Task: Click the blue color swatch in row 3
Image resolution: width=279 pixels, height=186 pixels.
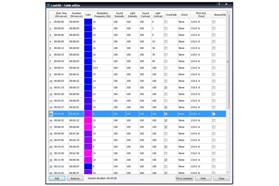Action: 88,35
